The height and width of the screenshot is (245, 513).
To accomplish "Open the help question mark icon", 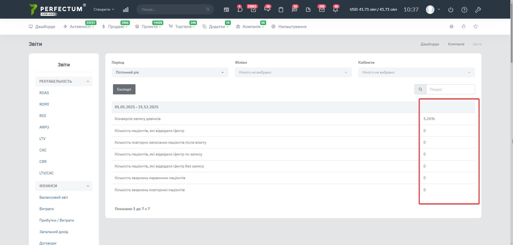I will coord(464,10).
